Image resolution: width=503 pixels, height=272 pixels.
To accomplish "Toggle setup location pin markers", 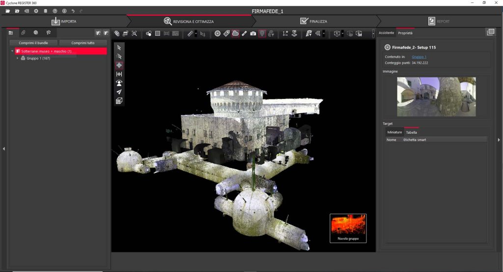I will (x=262, y=33).
